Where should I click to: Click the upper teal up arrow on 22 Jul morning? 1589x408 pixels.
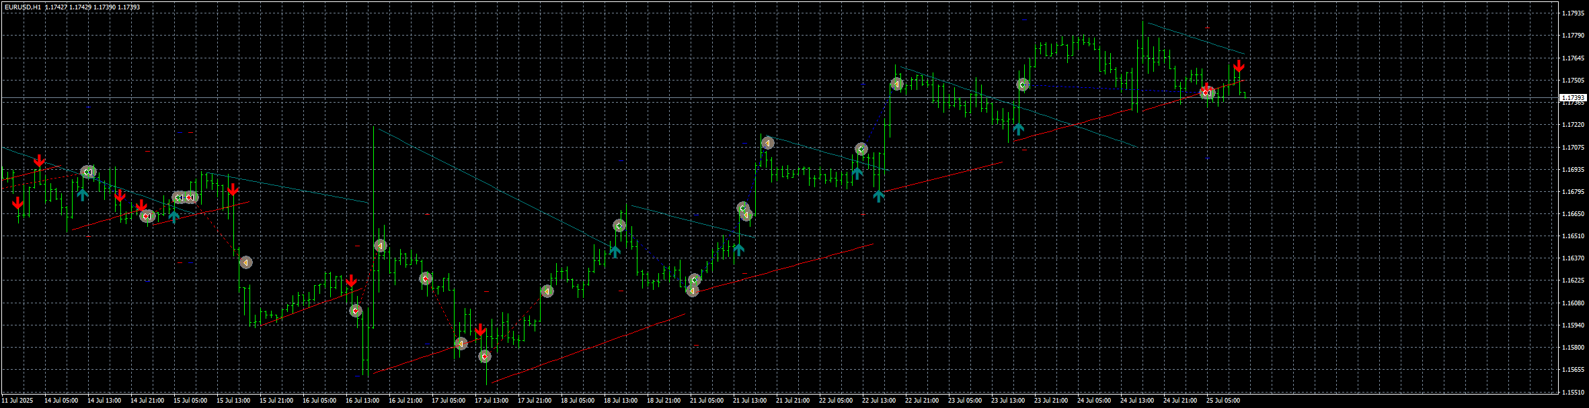(857, 173)
